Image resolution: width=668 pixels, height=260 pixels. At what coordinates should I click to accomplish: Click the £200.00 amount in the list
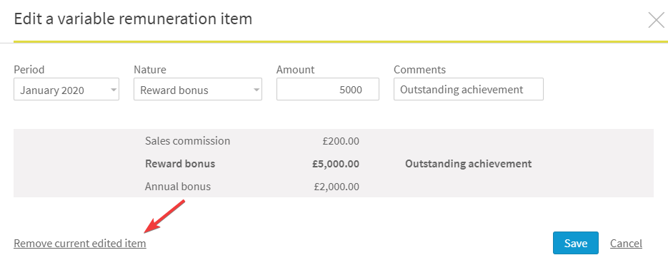tap(340, 141)
